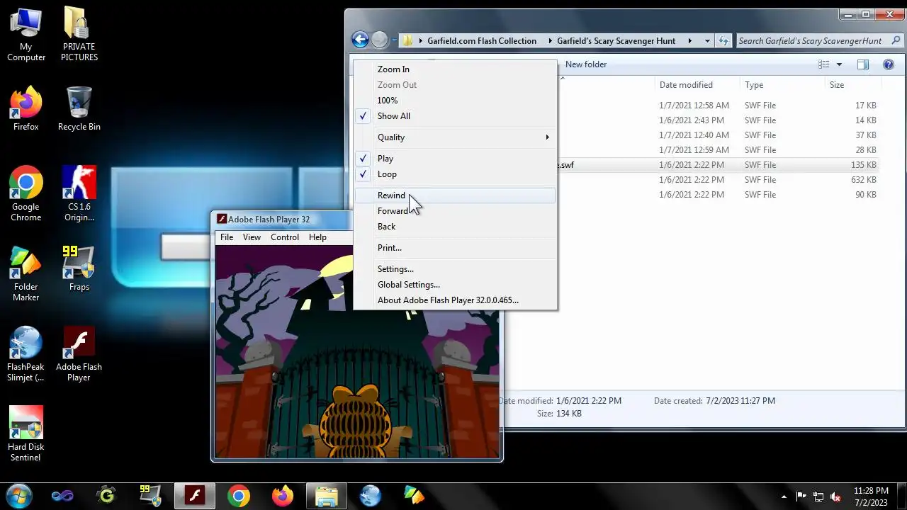Select the Fraps desktop shortcut

[x=79, y=269]
